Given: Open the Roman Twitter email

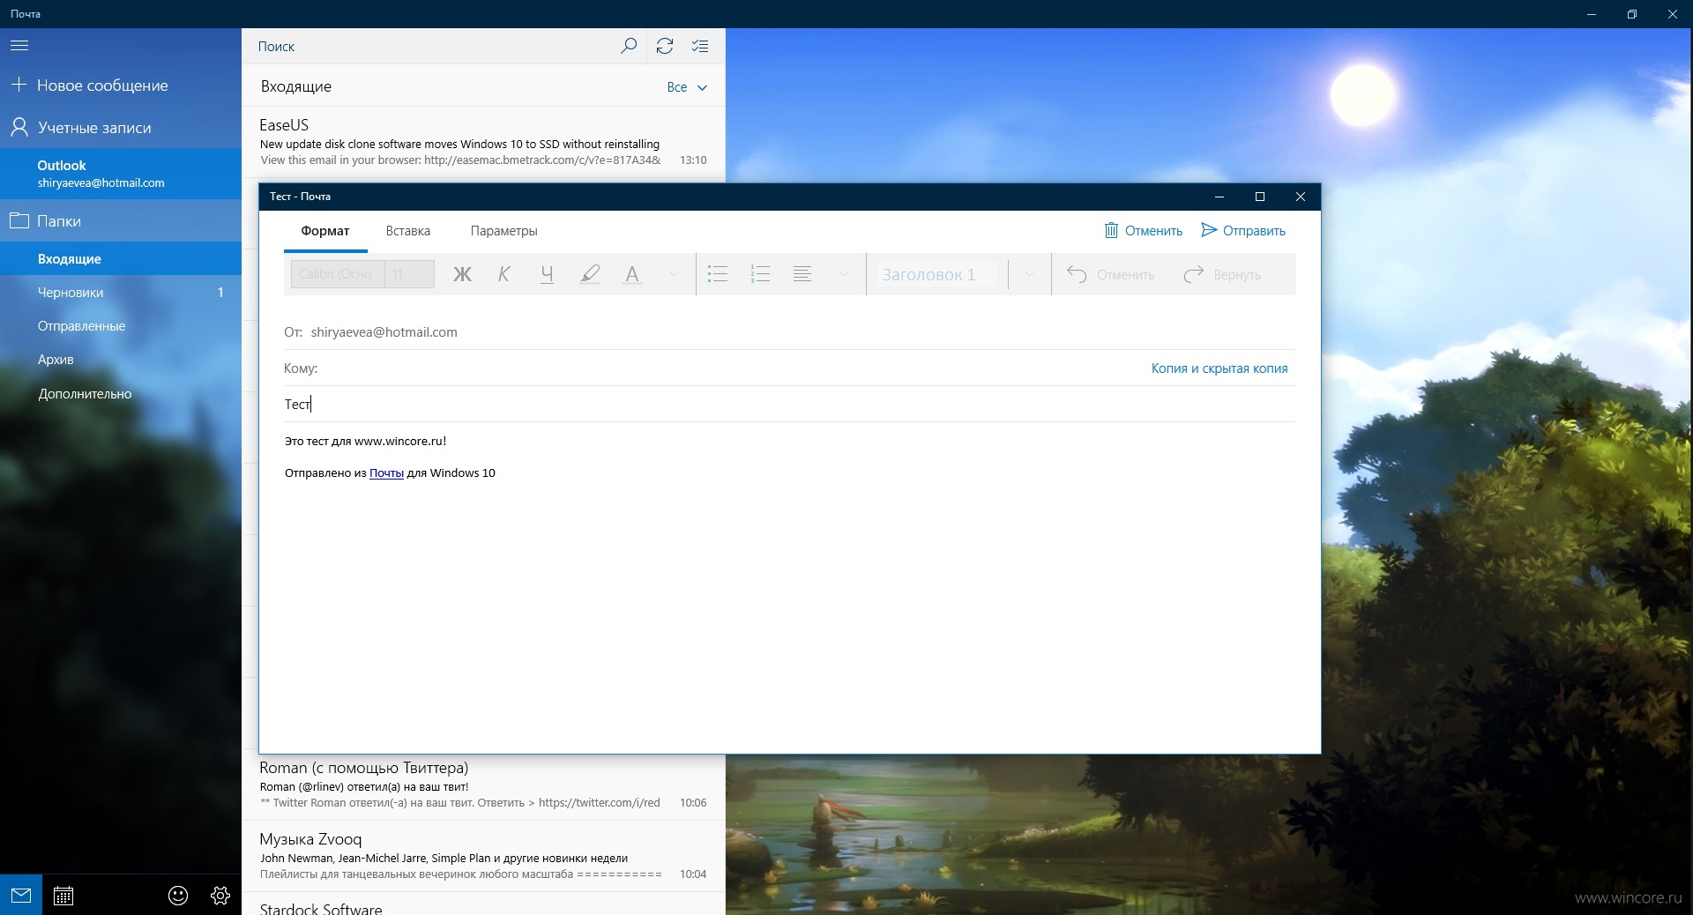Looking at the screenshot, I should 483,785.
